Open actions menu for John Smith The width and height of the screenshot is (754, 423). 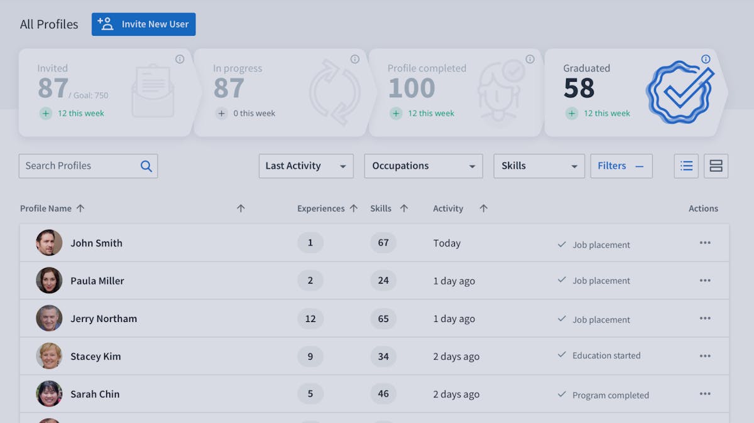(705, 243)
